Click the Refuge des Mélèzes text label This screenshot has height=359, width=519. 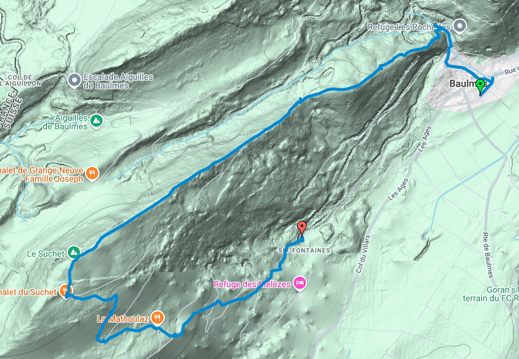pyautogui.click(x=252, y=284)
